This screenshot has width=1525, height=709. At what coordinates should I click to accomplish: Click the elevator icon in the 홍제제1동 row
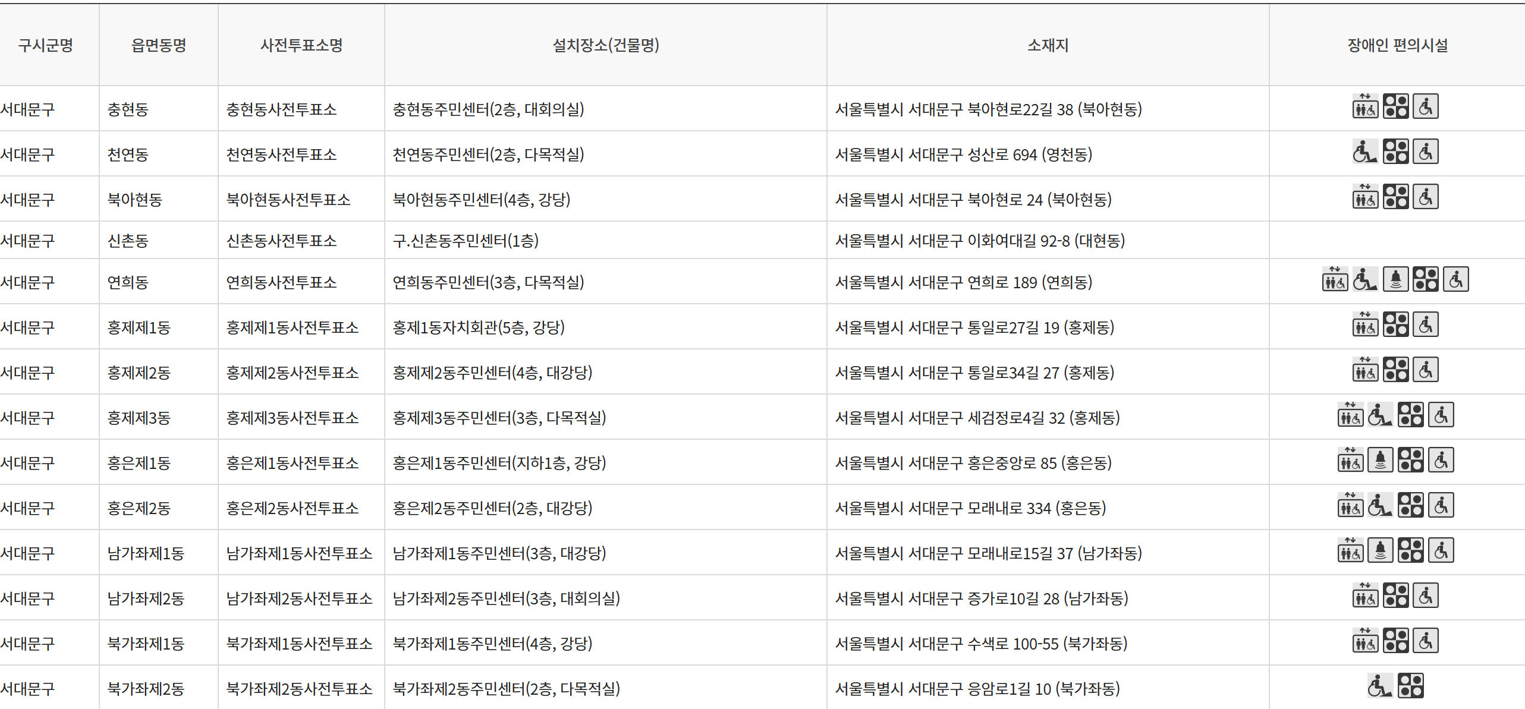tap(1365, 325)
